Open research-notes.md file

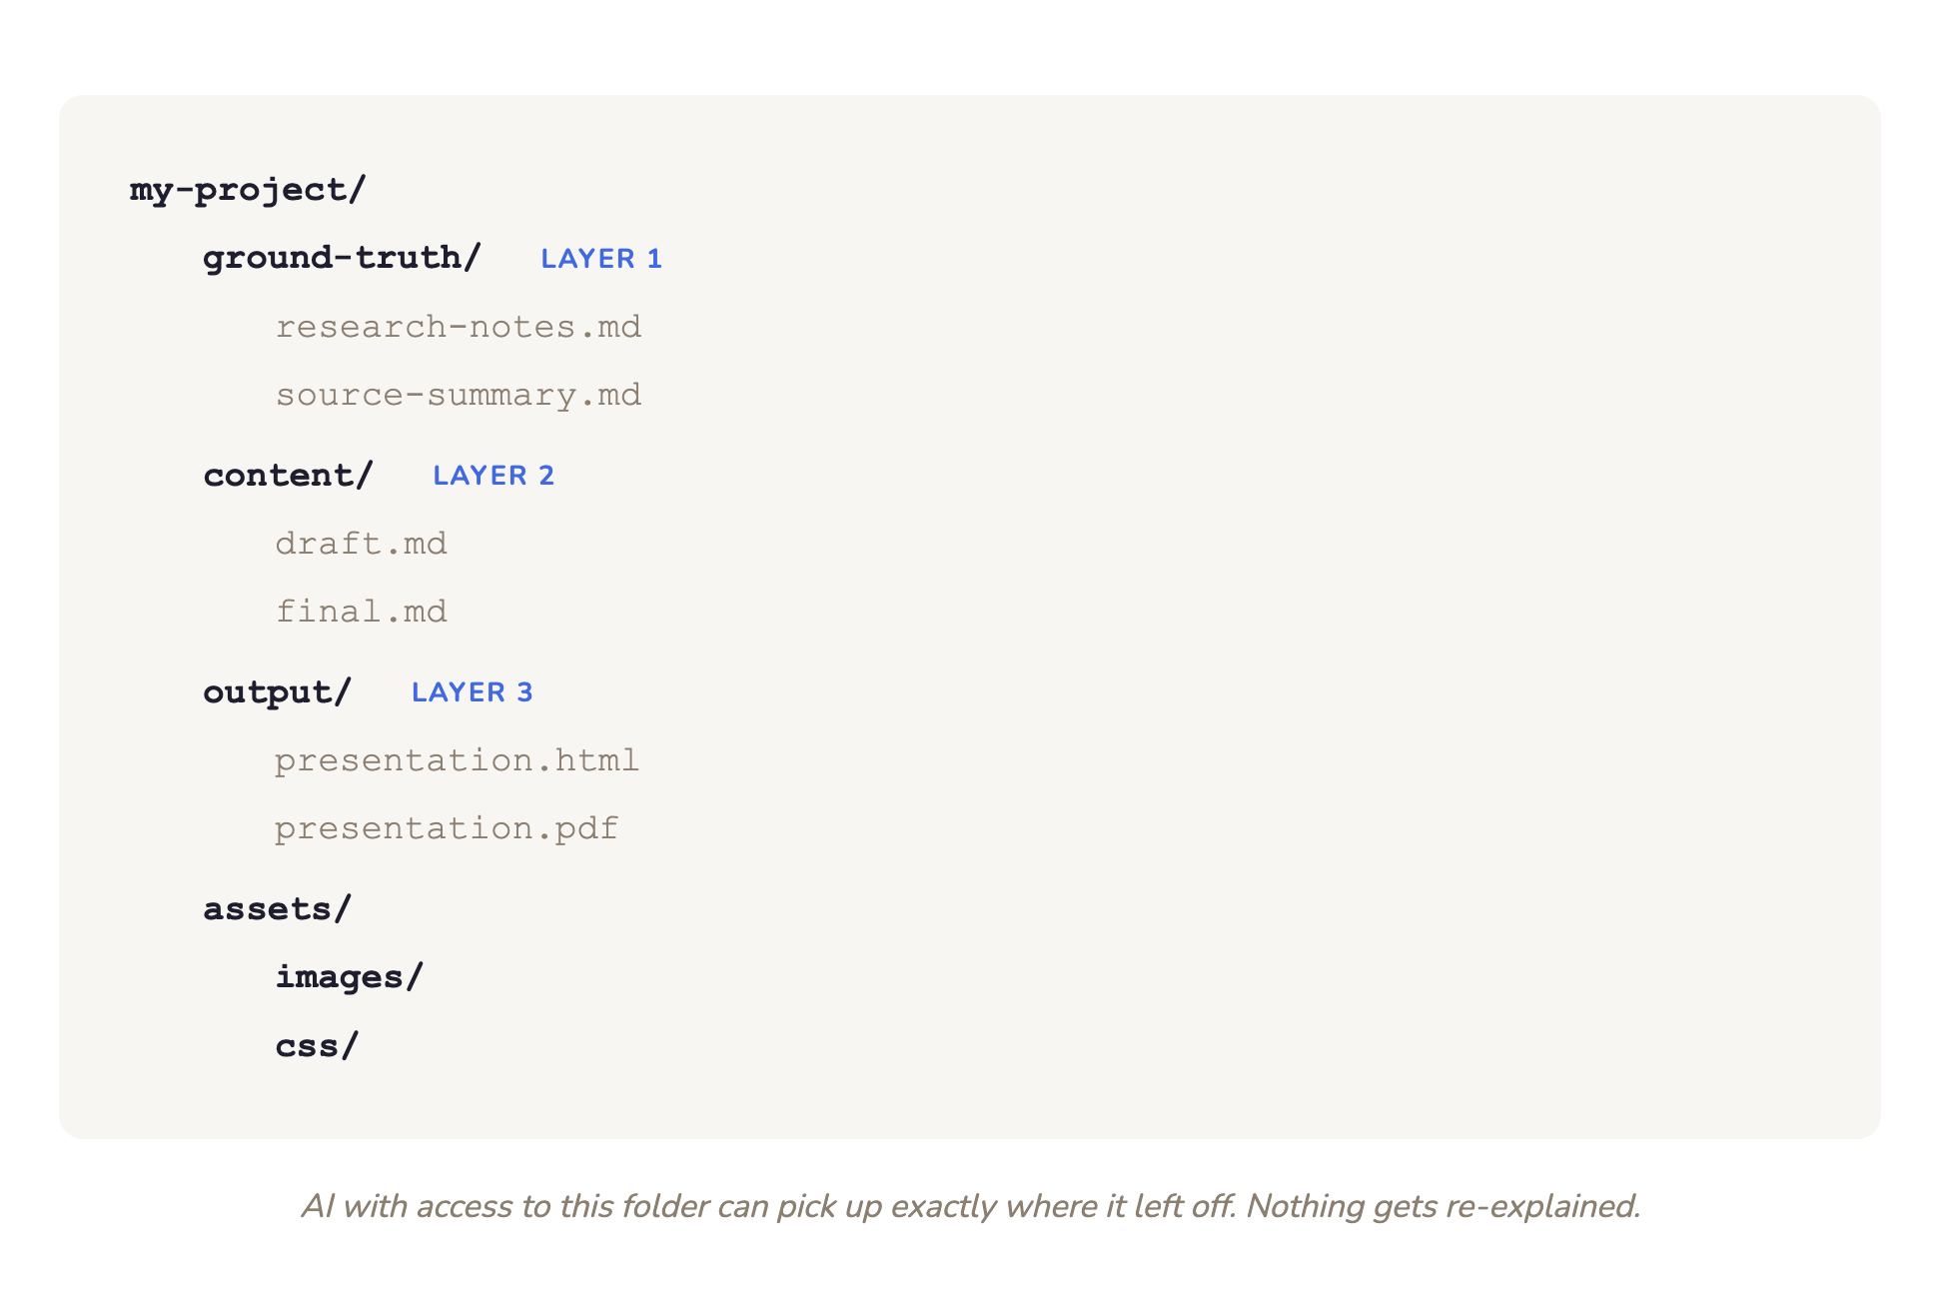458,327
